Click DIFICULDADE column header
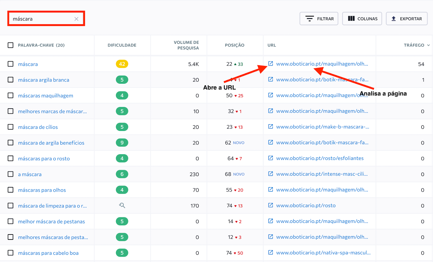 122,45
